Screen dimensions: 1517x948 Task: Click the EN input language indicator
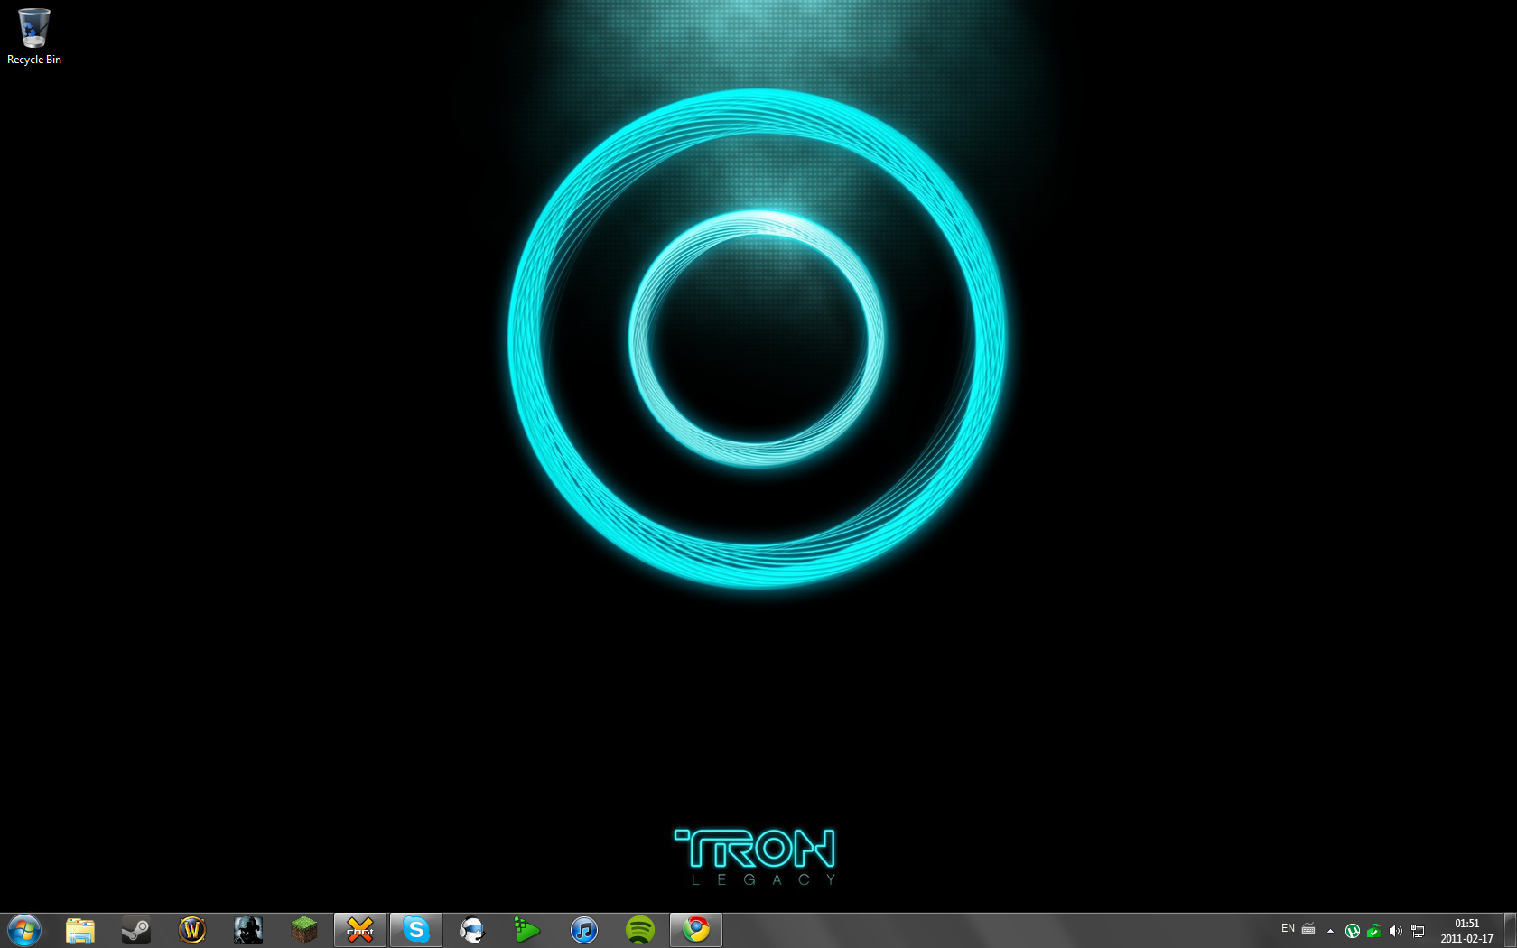(x=1288, y=928)
